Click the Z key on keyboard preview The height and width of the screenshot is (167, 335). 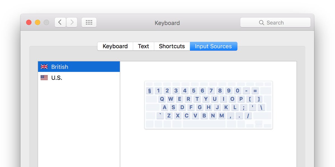pyautogui.click(x=169, y=116)
